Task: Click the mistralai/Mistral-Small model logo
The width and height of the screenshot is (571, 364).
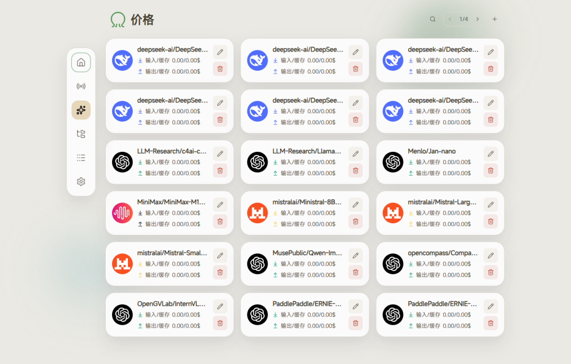Action: tap(122, 264)
